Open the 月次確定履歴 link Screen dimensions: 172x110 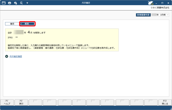point(16,56)
